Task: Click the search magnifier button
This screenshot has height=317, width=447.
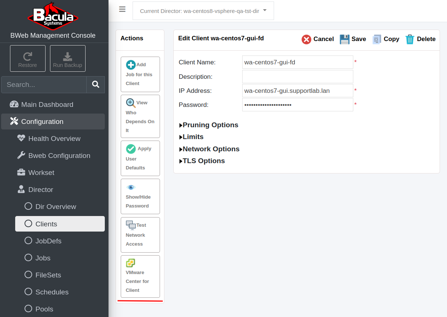Action: click(x=96, y=85)
